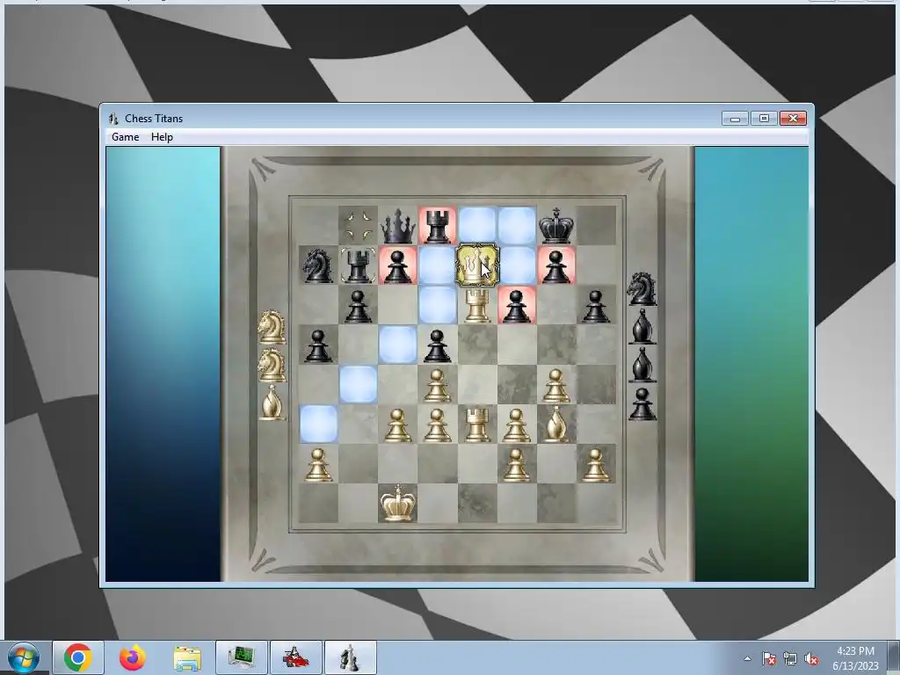
Task: Move queen to blue square f7
Action: click(x=516, y=265)
